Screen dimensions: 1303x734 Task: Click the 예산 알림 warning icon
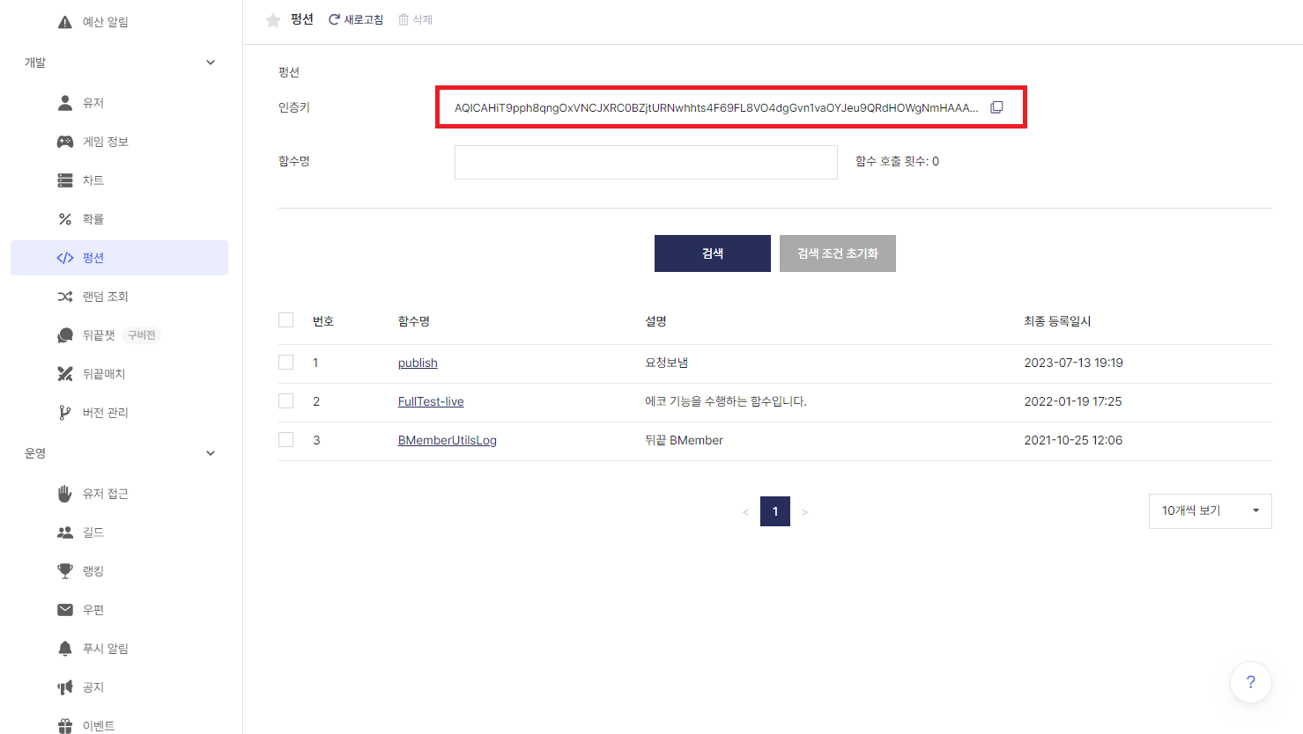65,22
